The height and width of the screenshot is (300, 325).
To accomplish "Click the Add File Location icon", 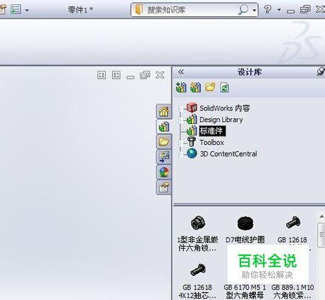I will (x=196, y=88).
